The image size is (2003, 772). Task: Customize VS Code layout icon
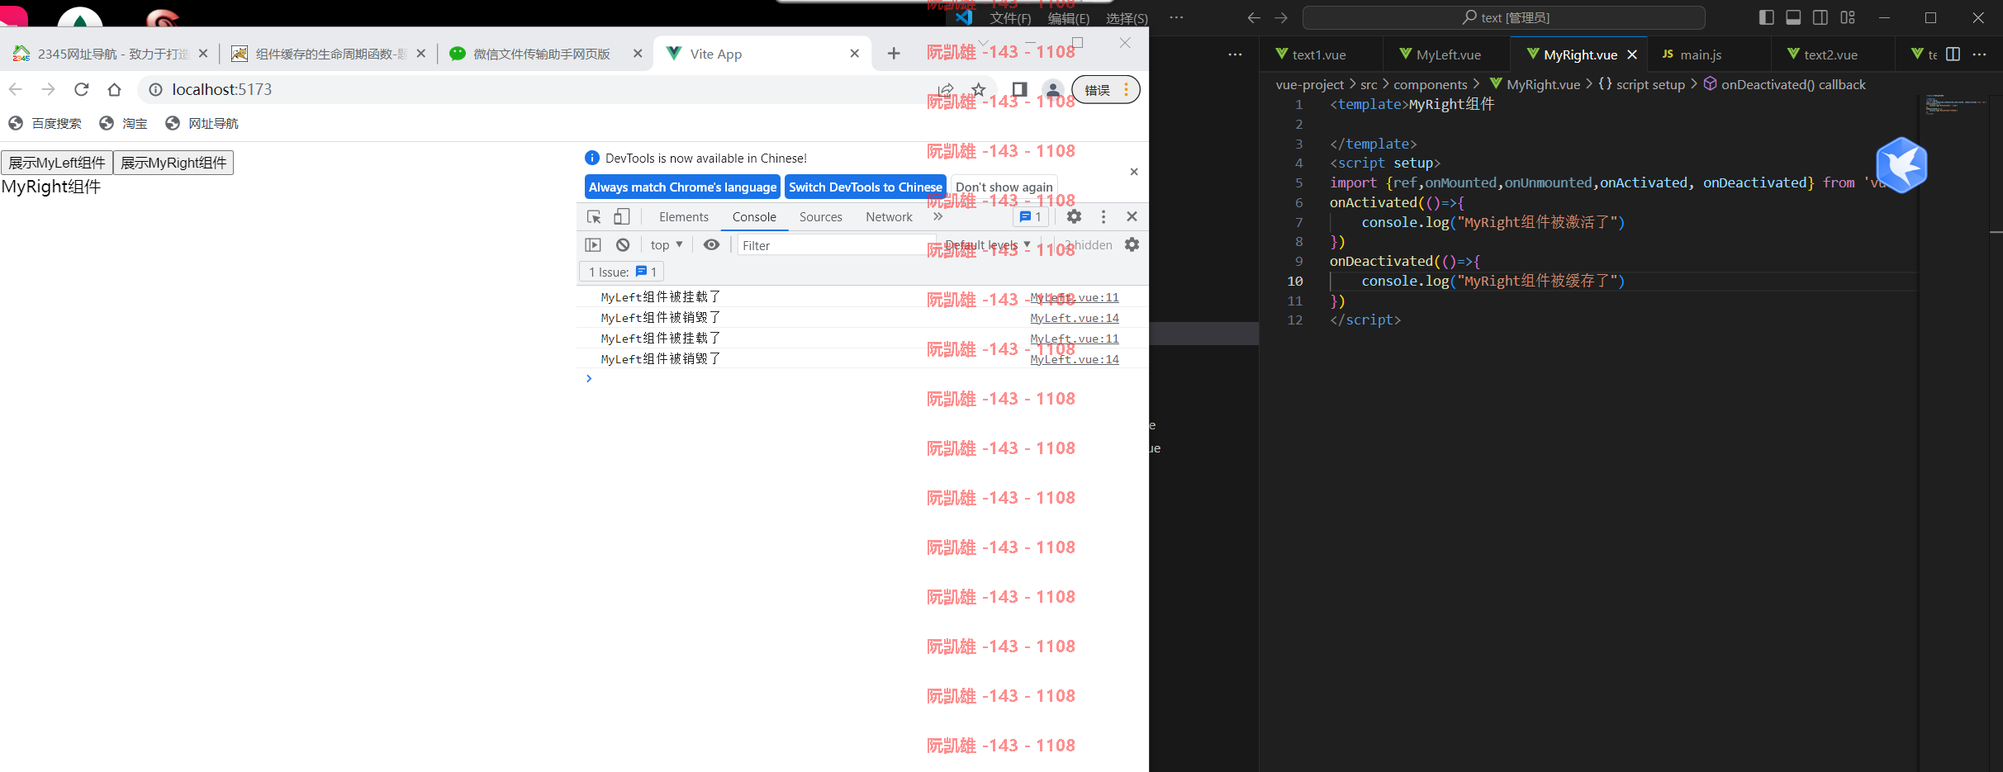[1848, 17]
